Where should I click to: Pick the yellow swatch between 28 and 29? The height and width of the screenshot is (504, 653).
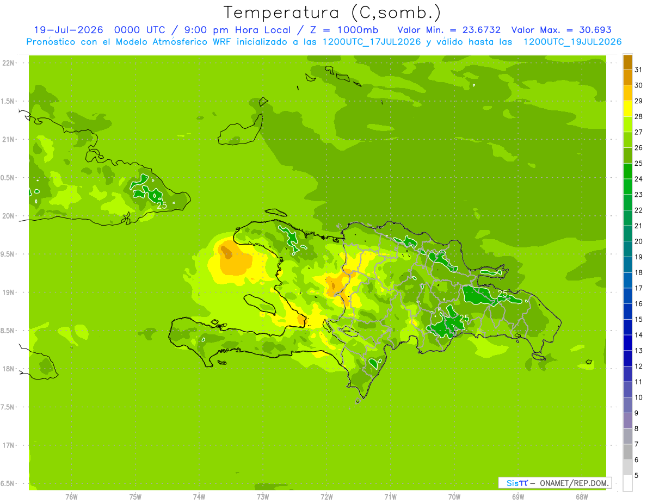pyautogui.click(x=627, y=109)
